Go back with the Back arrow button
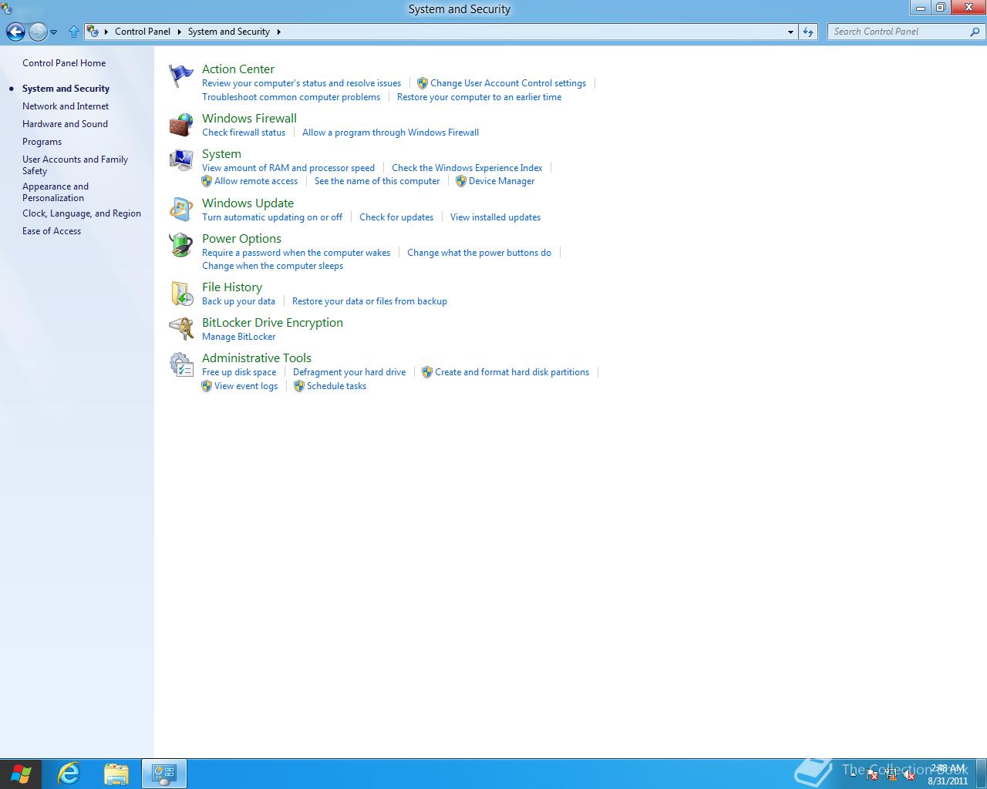This screenshot has height=789, width=987. 15,32
